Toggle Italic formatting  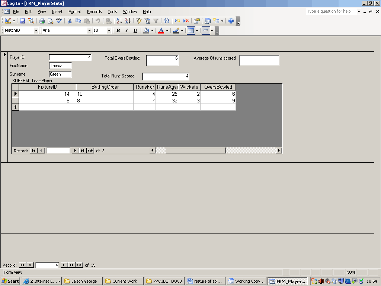pos(127,31)
